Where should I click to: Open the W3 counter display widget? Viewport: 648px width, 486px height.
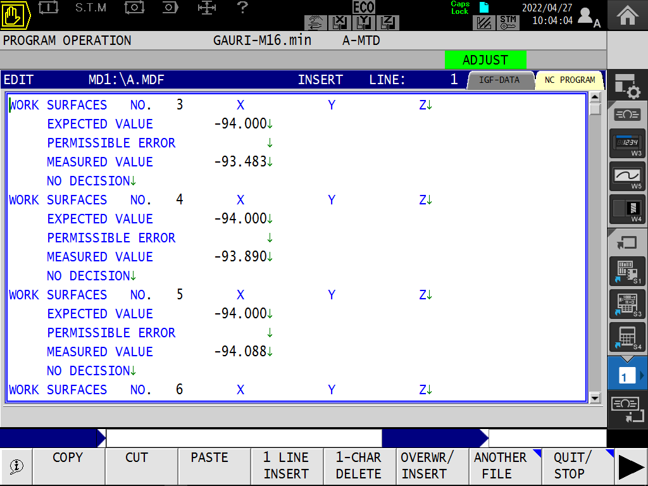click(627, 144)
